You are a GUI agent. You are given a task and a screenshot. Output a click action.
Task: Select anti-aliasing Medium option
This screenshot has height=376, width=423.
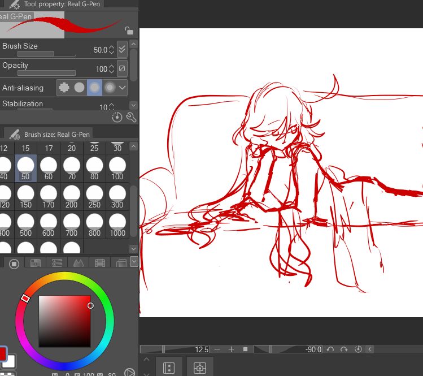[x=94, y=88]
